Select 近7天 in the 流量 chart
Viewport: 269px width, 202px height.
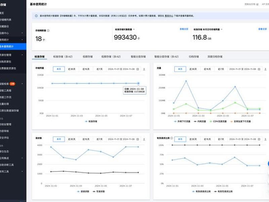221,69
